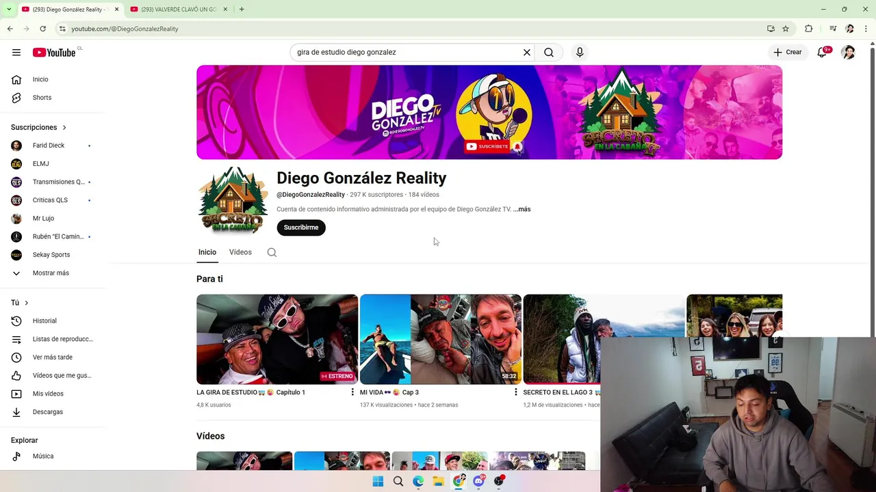
Task: Play MI VIDA Cap 3 thumbnail
Action: coord(441,339)
